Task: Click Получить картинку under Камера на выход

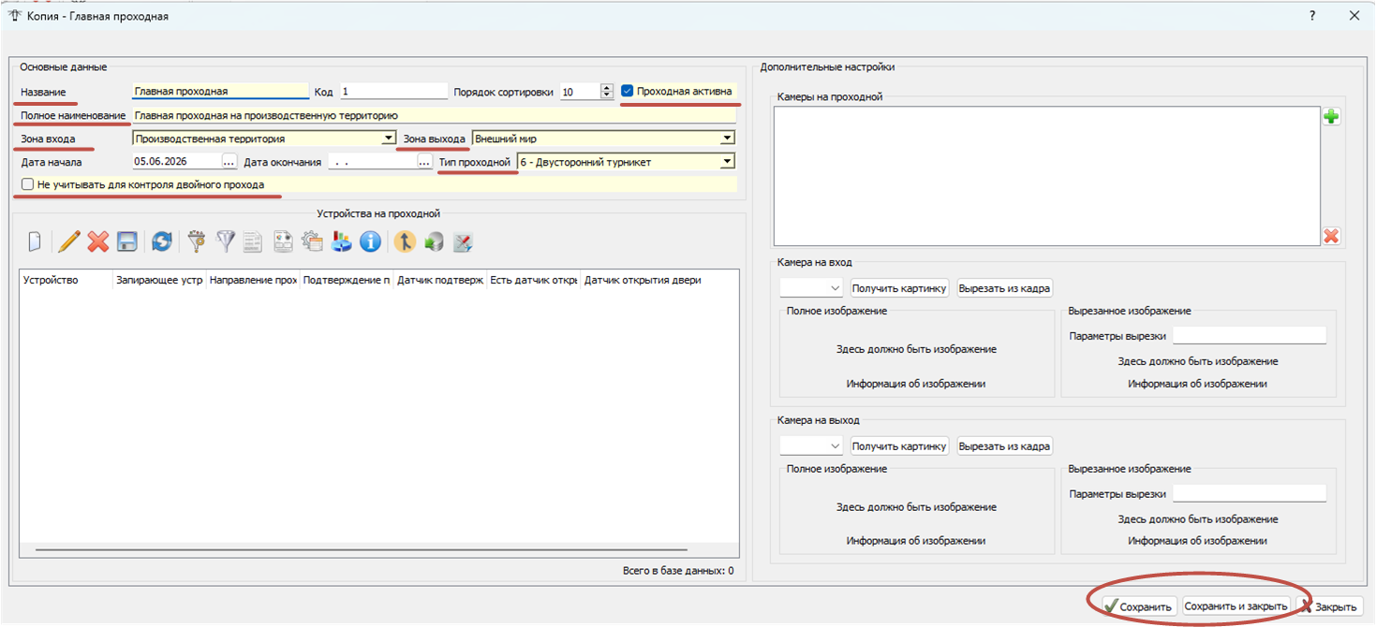Action: [899, 445]
